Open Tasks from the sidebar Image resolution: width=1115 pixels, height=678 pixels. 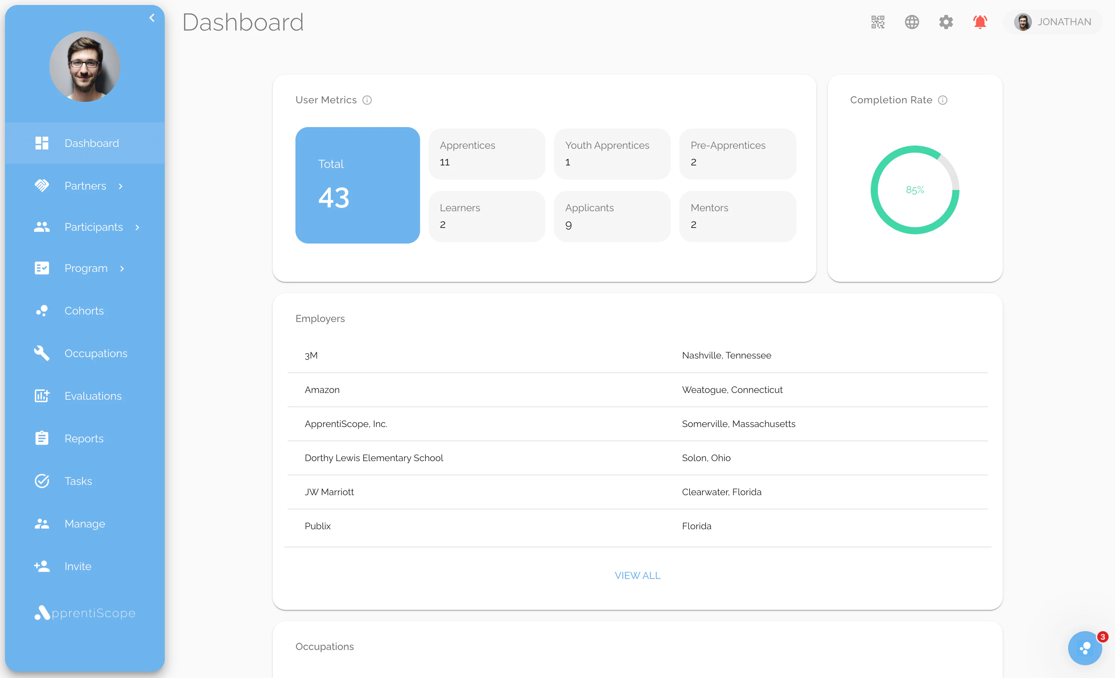pyautogui.click(x=78, y=481)
